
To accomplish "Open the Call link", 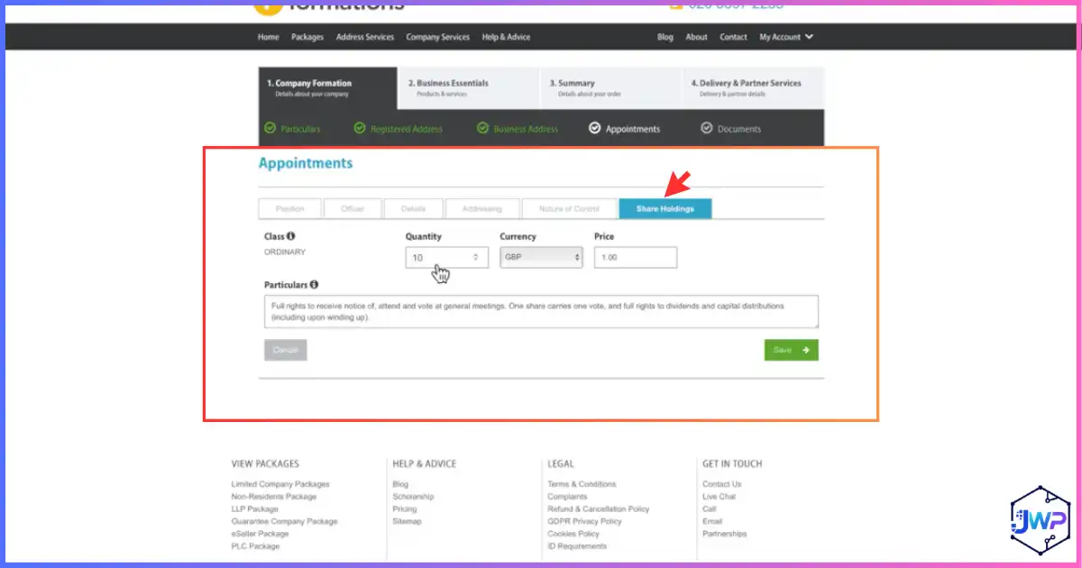I will coord(710,509).
